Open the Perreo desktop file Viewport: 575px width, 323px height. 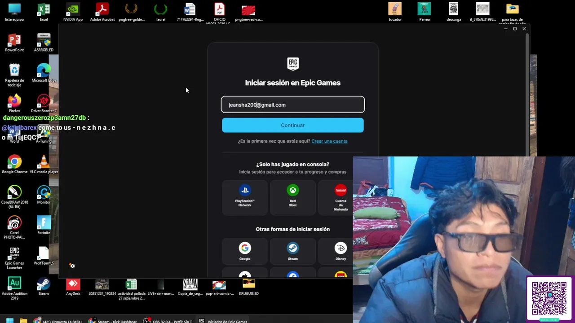click(424, 12)
